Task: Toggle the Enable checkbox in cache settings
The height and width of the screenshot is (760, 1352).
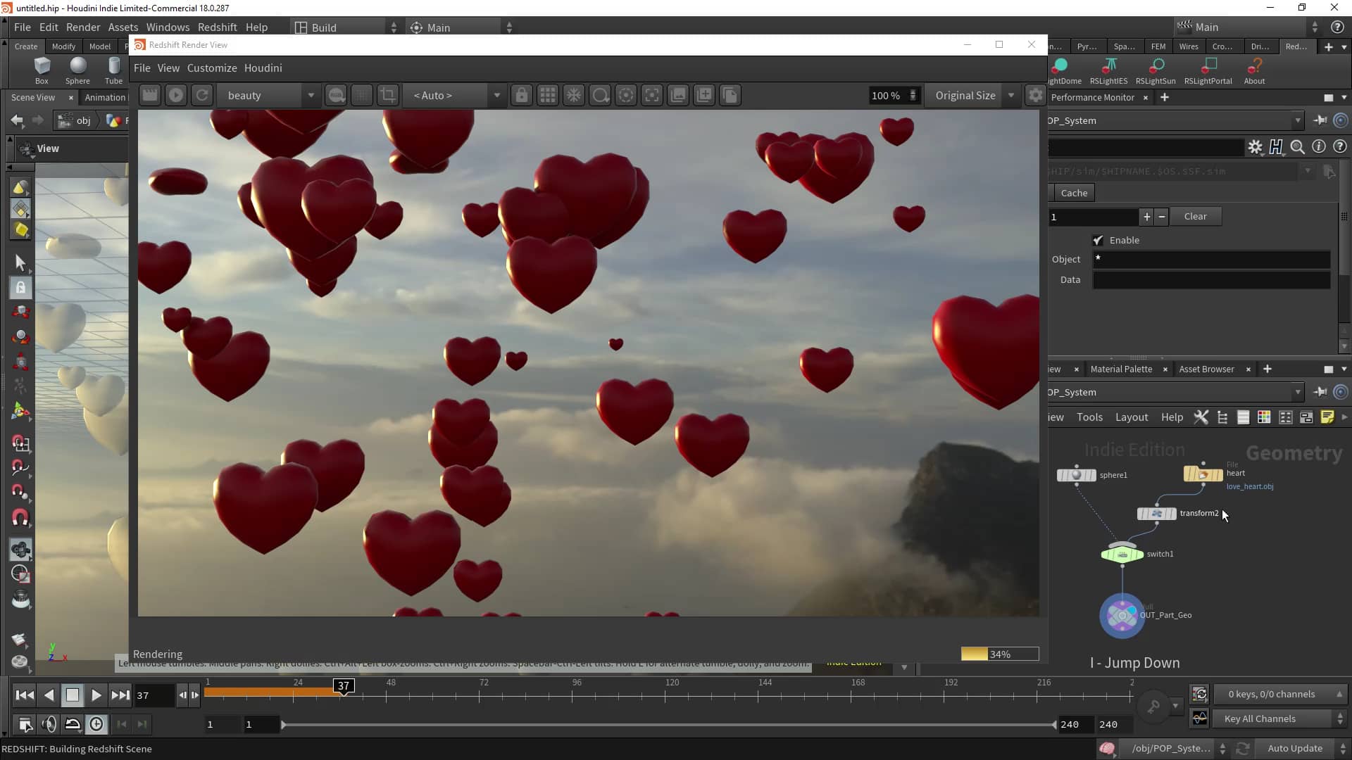Action: point(1098,240)
